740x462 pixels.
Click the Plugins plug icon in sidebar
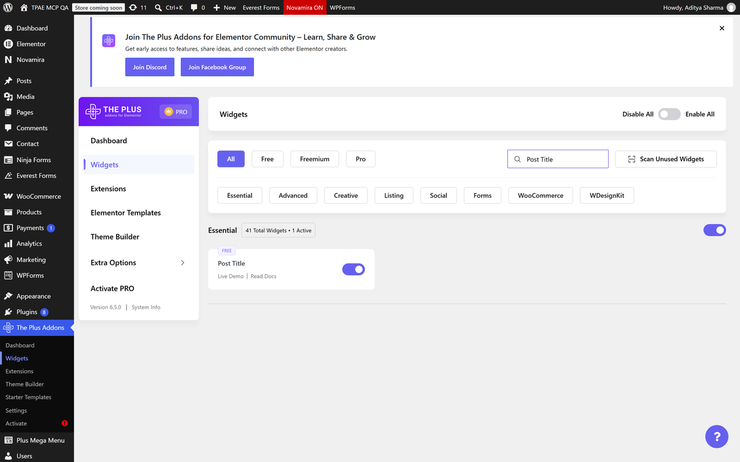point(8,312)
